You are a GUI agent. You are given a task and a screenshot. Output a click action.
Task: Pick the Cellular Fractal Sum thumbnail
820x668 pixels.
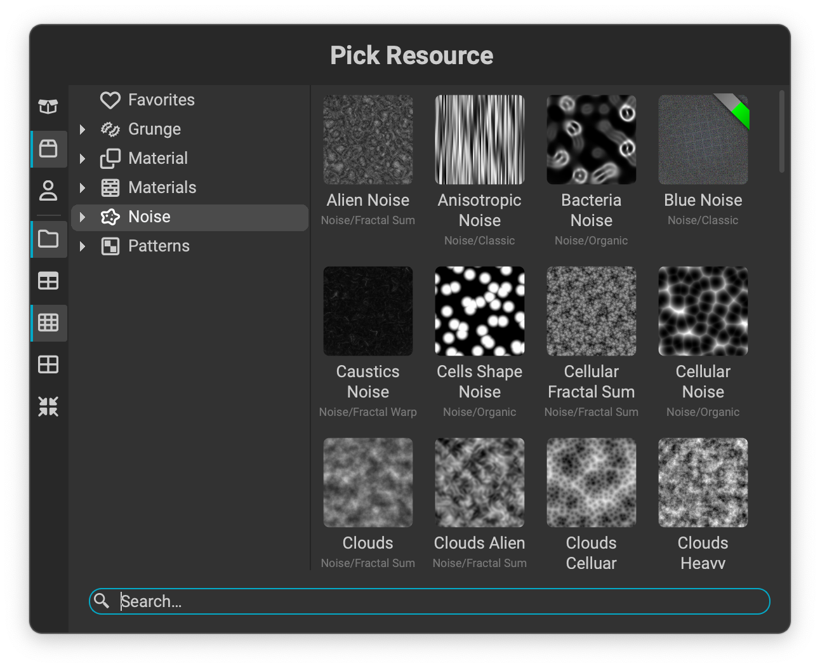(592, 311)
